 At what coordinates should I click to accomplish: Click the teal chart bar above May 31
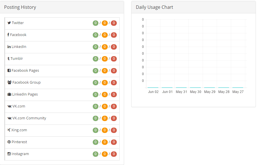click(x=181, y=88)
